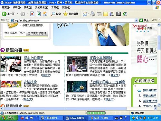The width and height of the screenshot is (161, 121).
Task: Click the messenger toolbar icon
Action: point(125,14)
